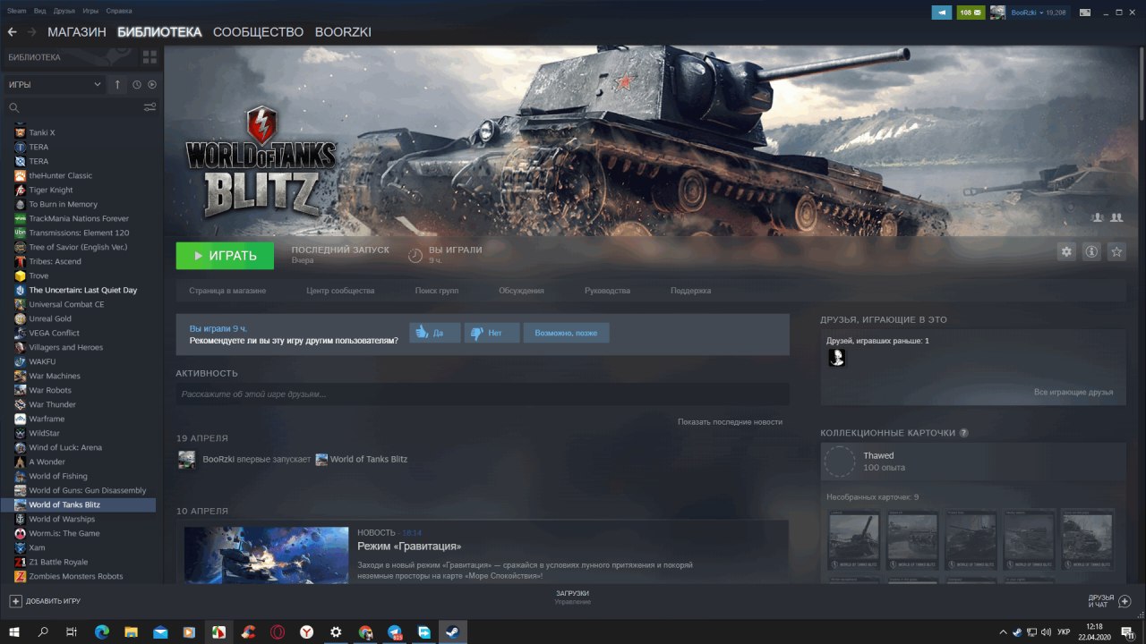The image size is (1146, 644).
Task: Choose Возможно, позже
Action: coord(566,333)
